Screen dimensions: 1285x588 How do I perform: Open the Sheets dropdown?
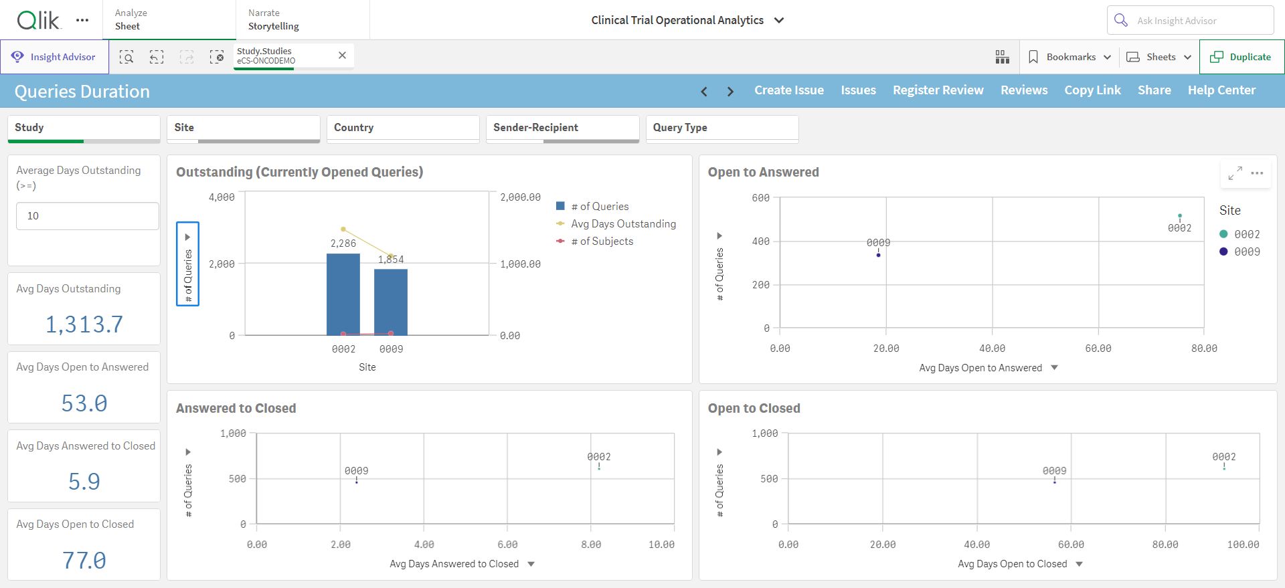coord(1160,57)
